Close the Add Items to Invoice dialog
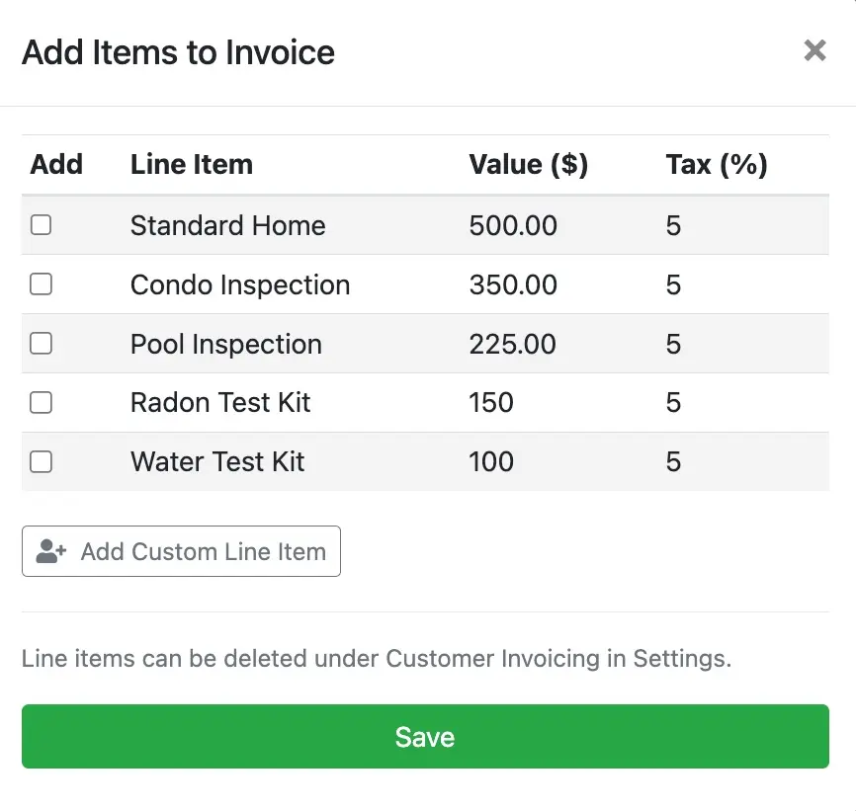The height and width of the screenshot is (811, 856). [x=814, y=50]
